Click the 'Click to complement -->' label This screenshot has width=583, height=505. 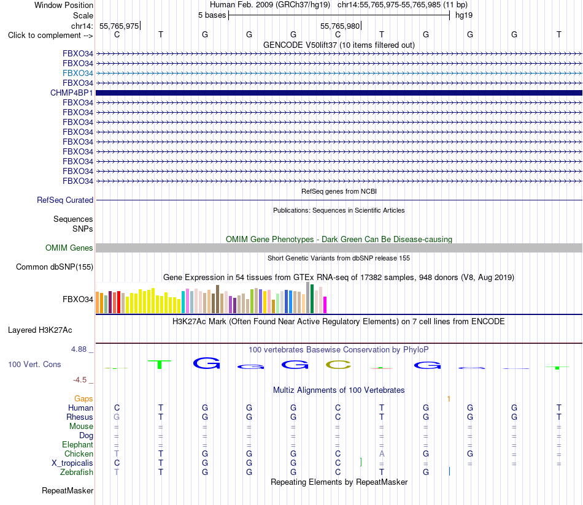50,36
